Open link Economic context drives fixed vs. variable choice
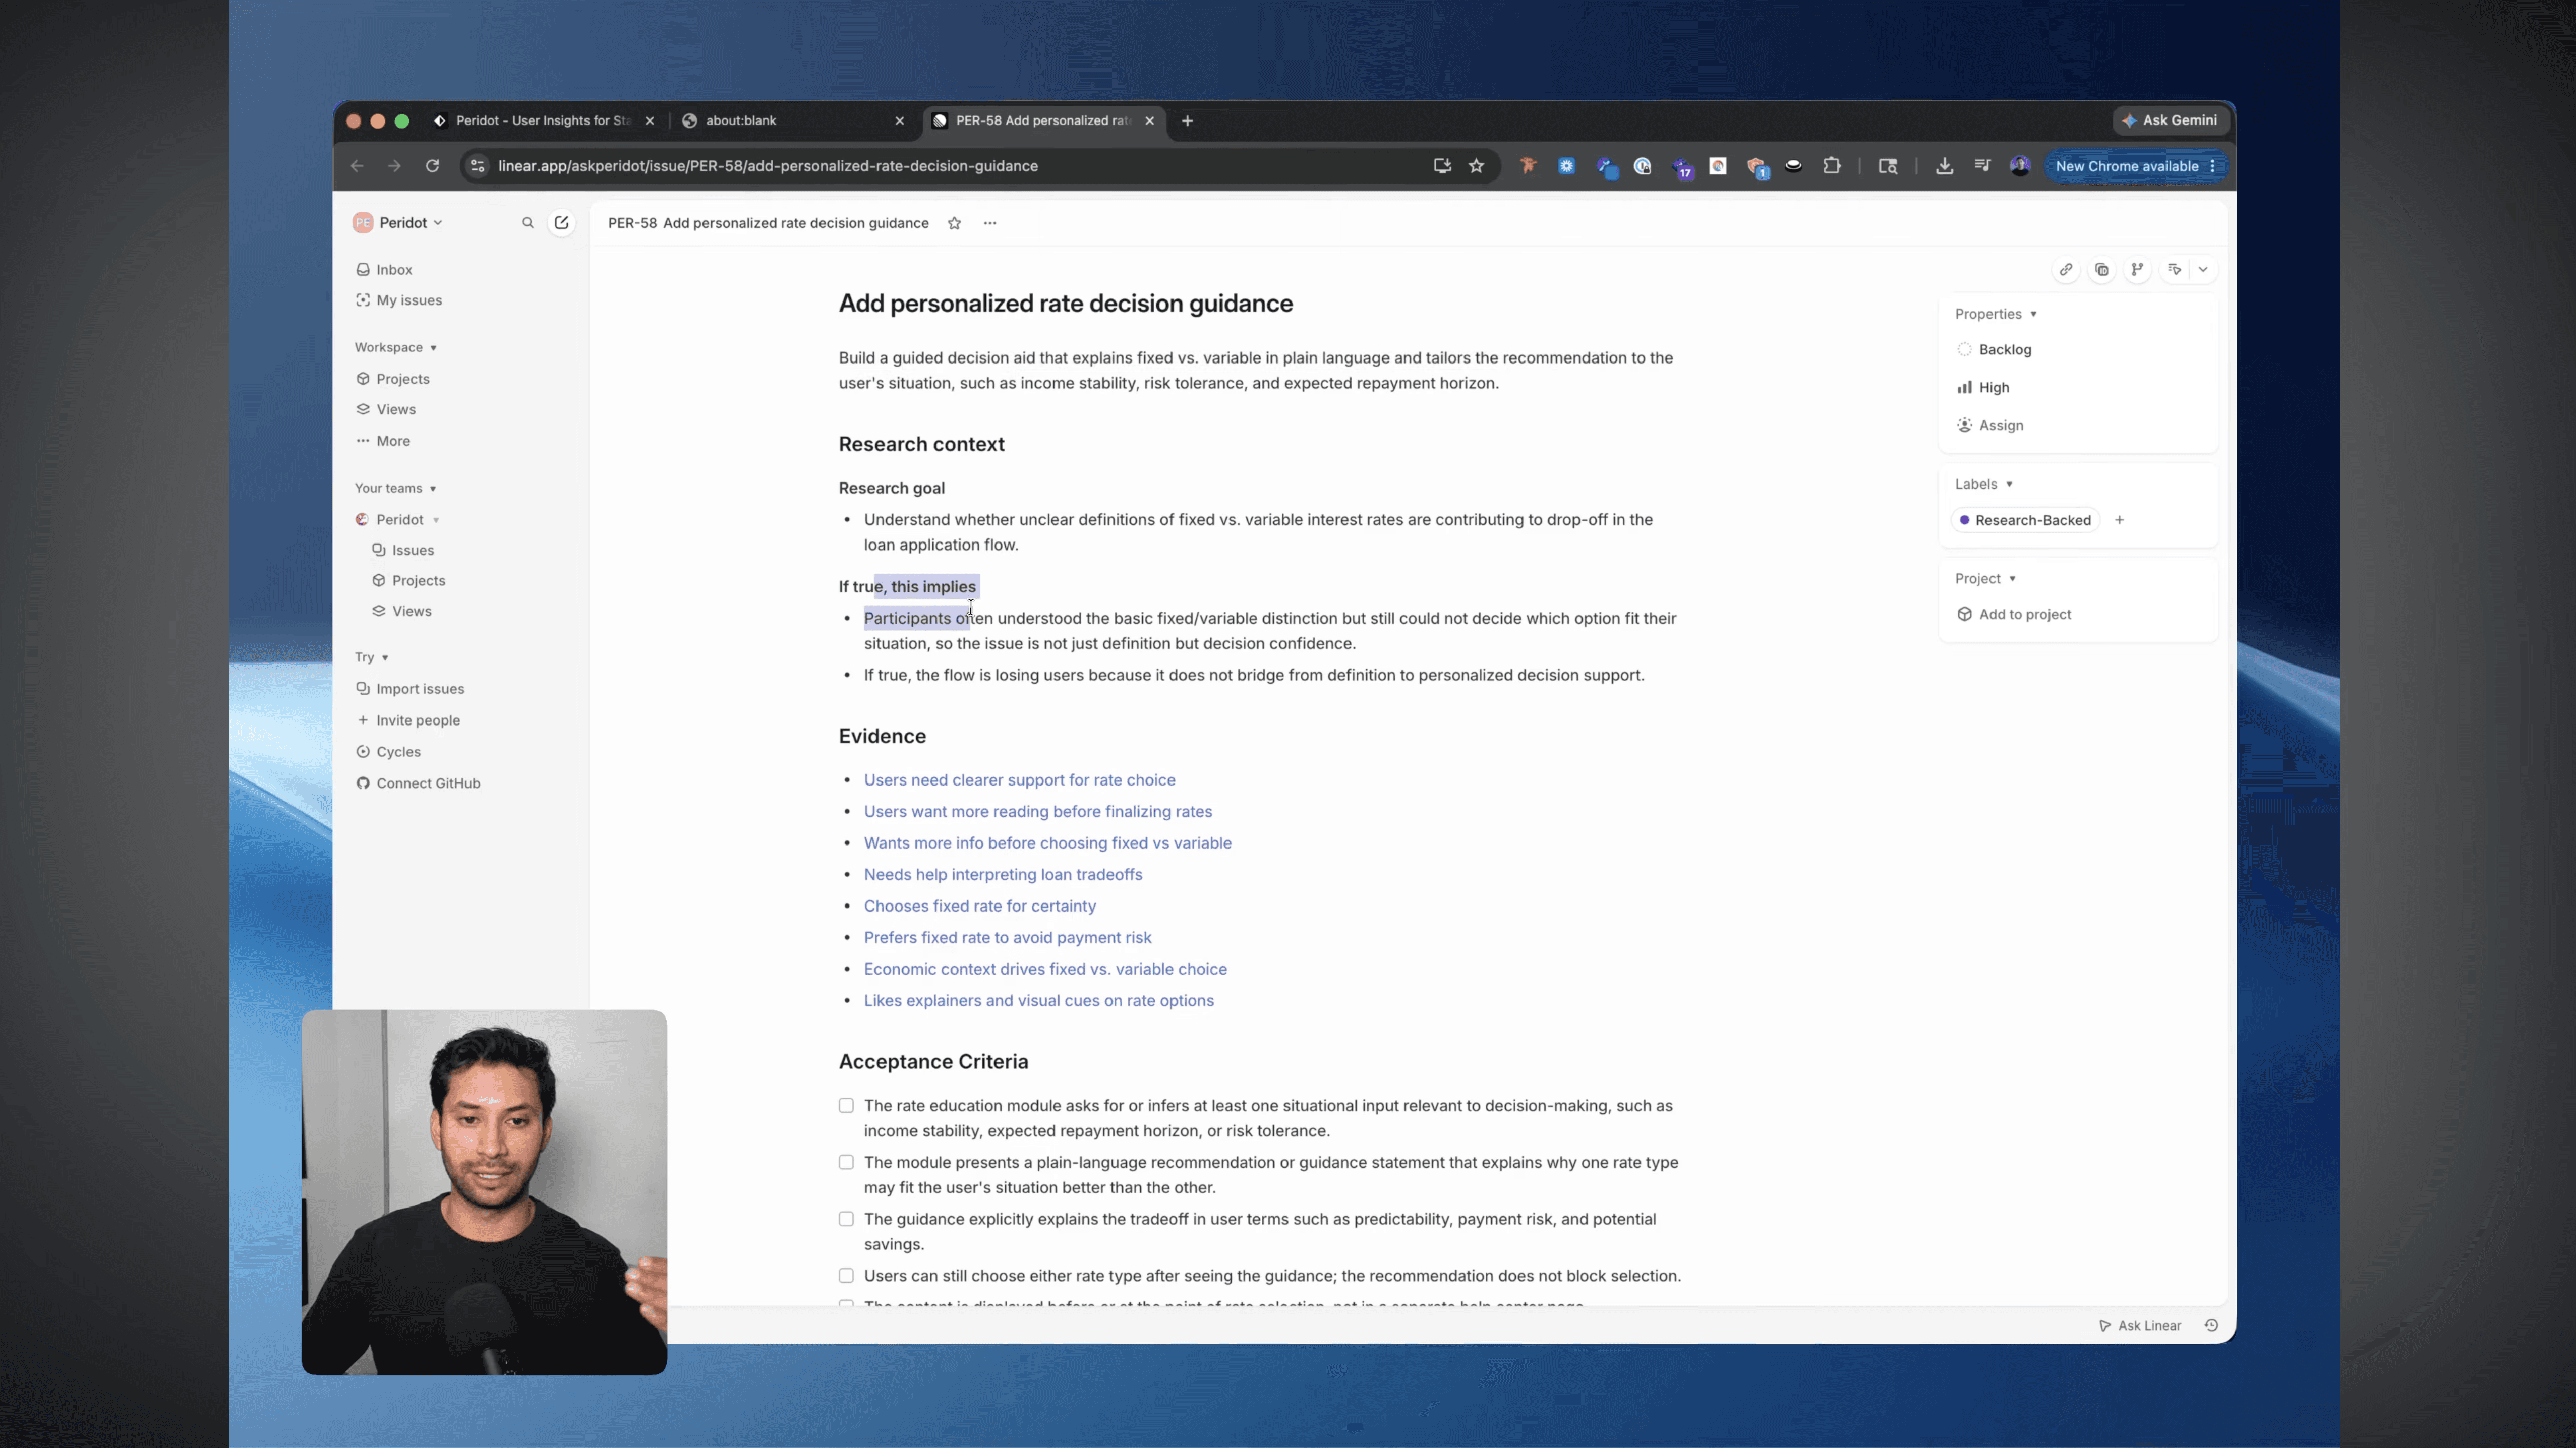Viewport: 2576px width, 1448px height. pyautogui.click(x=1045, y=969)
